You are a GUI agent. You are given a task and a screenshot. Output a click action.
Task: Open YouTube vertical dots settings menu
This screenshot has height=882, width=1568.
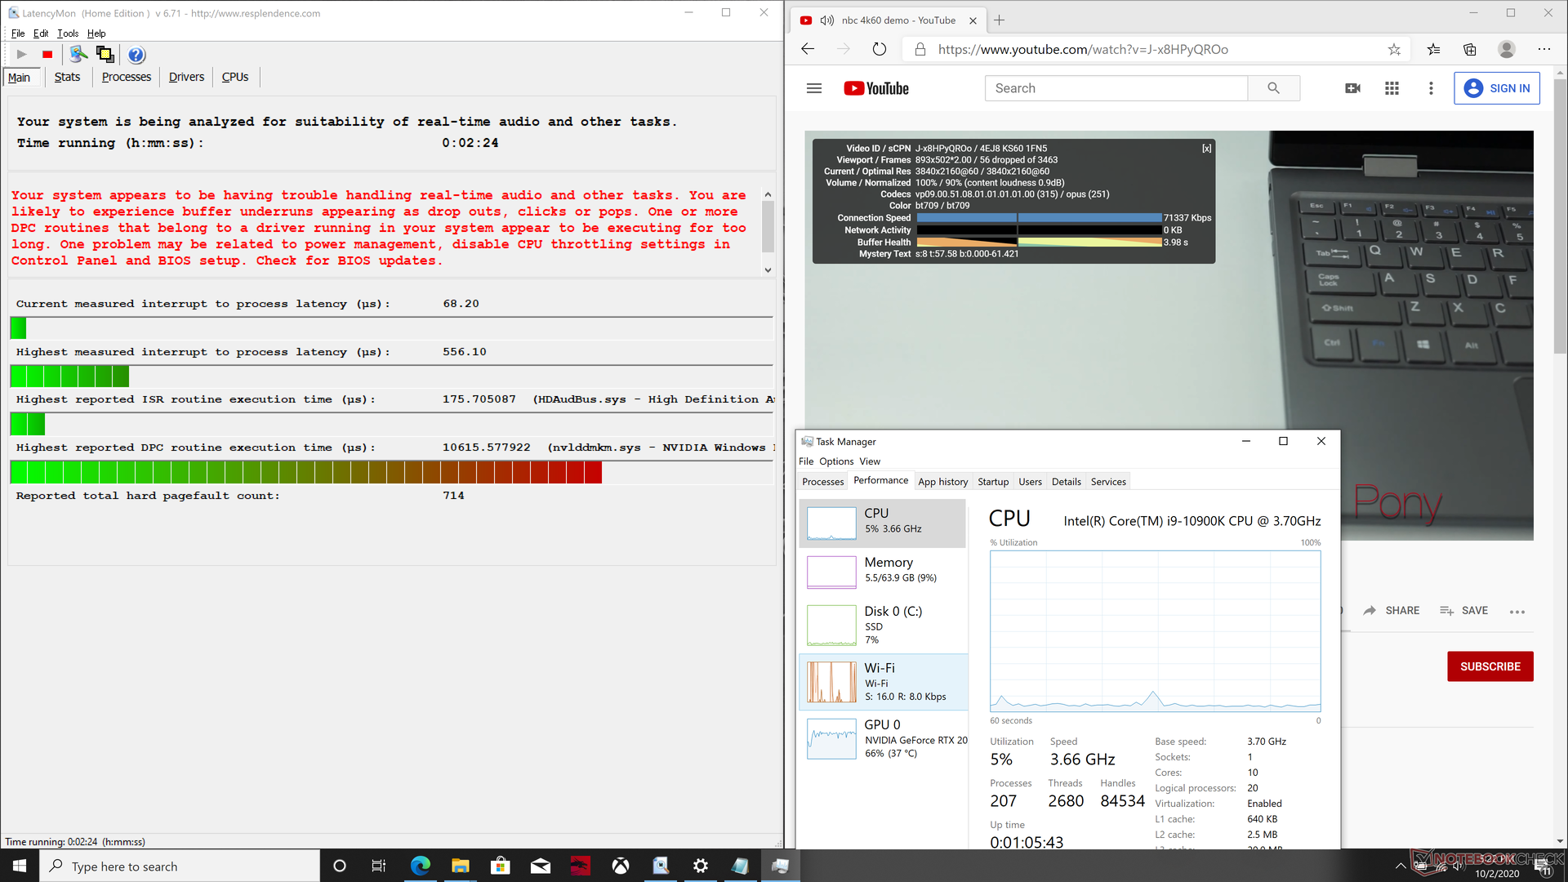pos(1431,88)
